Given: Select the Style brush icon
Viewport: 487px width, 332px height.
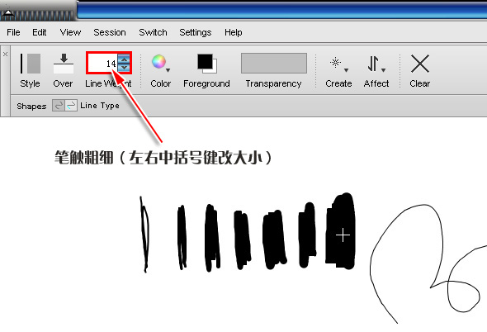Looking at the screenshot, I should [x=30, y=64].
